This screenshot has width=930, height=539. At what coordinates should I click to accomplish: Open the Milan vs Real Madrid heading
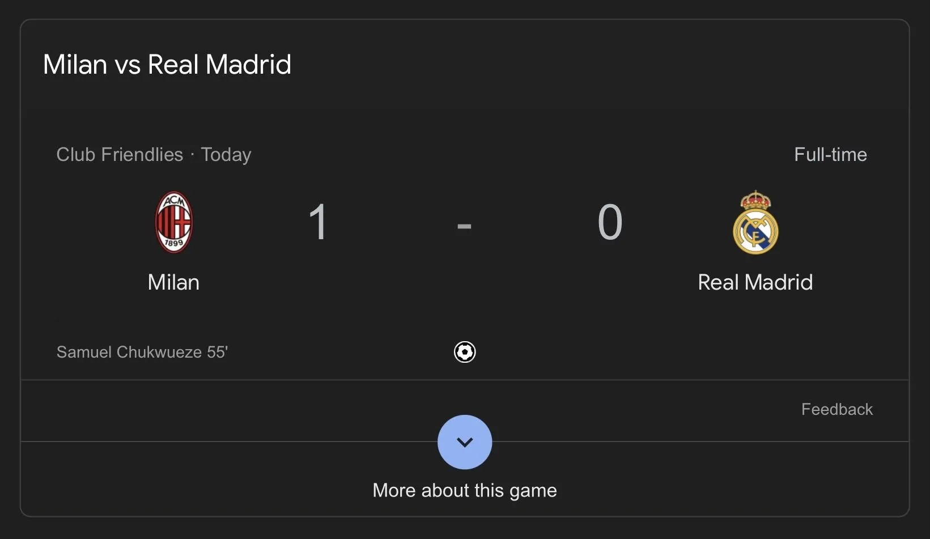[x=167, y=65]
